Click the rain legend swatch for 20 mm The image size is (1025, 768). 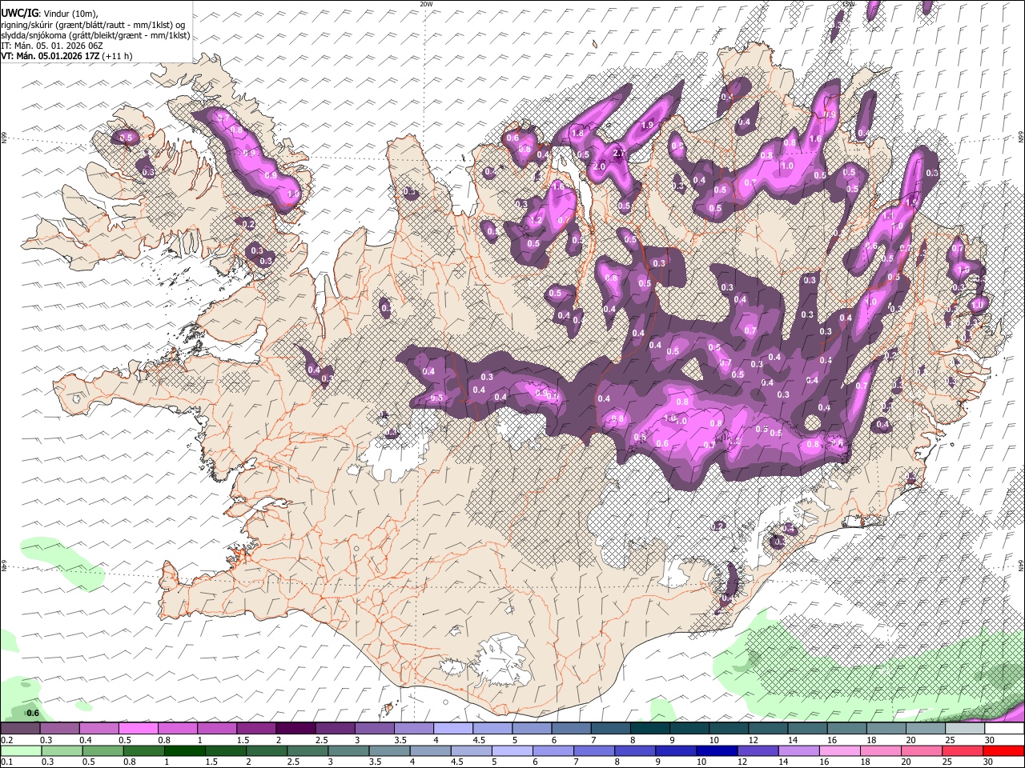point(921,750)
